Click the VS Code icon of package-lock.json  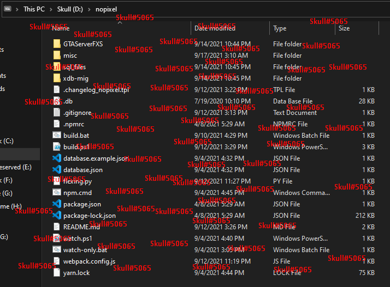click(x=57, y=215)
